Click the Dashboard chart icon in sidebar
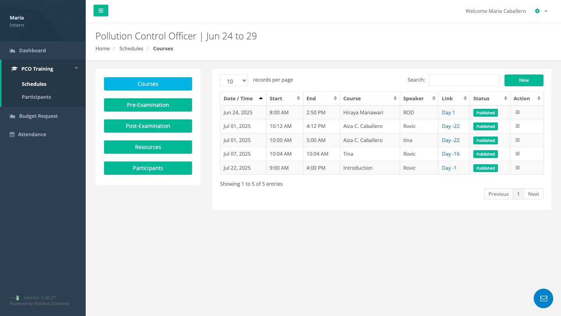The width and height of the screenshot is (561, 316). [12, 50]
